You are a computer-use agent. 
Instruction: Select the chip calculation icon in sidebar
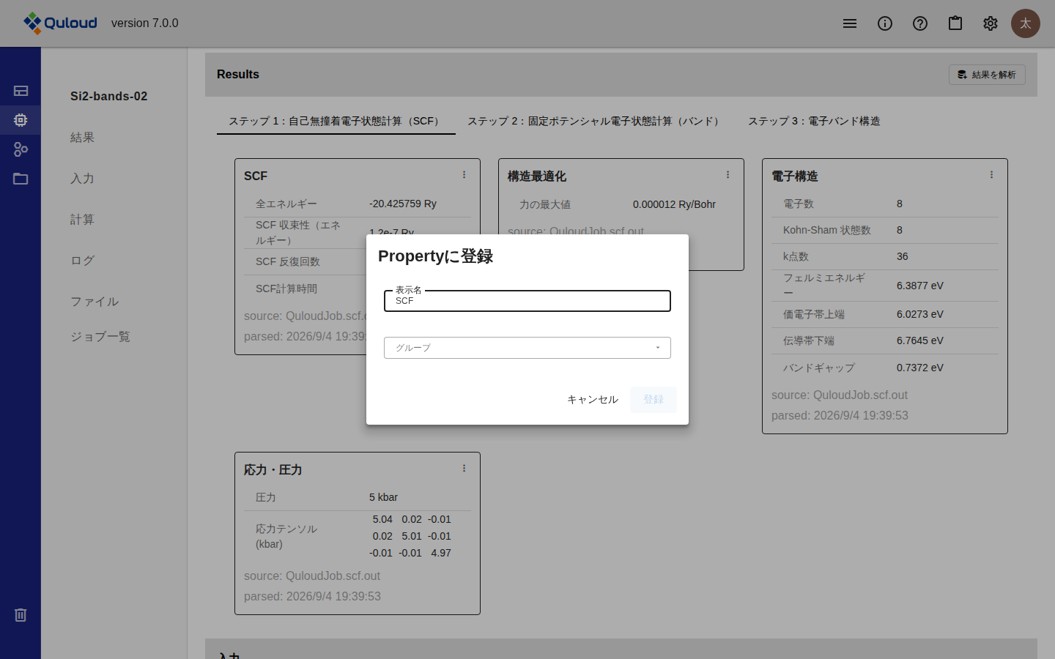click(21, 120)
